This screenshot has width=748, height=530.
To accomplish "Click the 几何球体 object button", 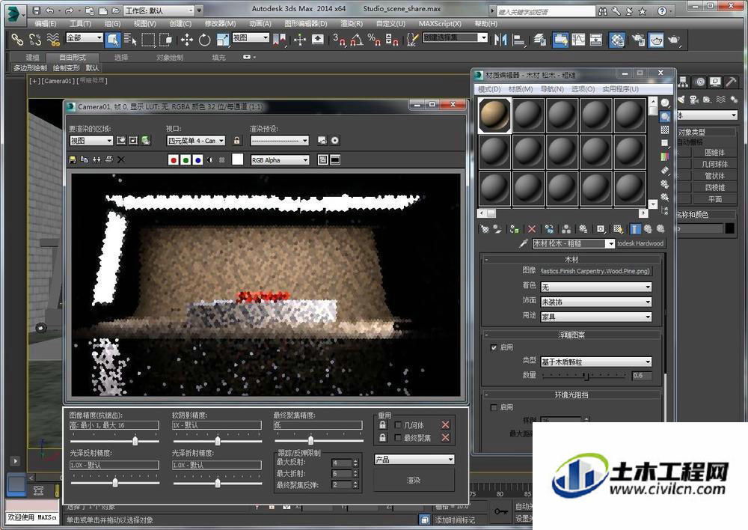I will coord(714,164).
